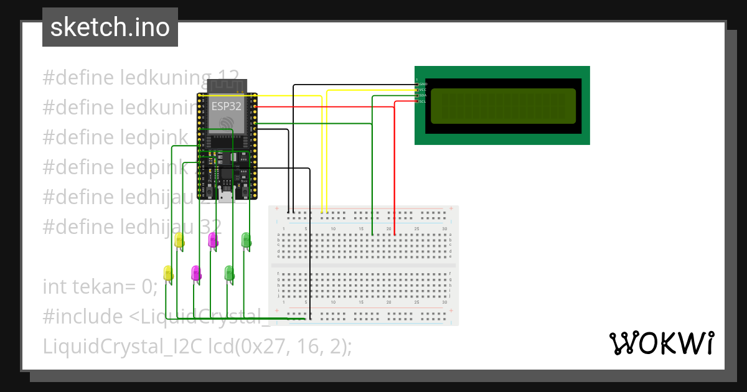Select the yellow LED on the left
Image resolution: width=747 pixels, height=392 pixels.
pyautogui.click(x=179, y=240)
